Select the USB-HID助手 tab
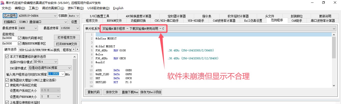Viewport: 341px width, 104px height. [x=196, y=21]
